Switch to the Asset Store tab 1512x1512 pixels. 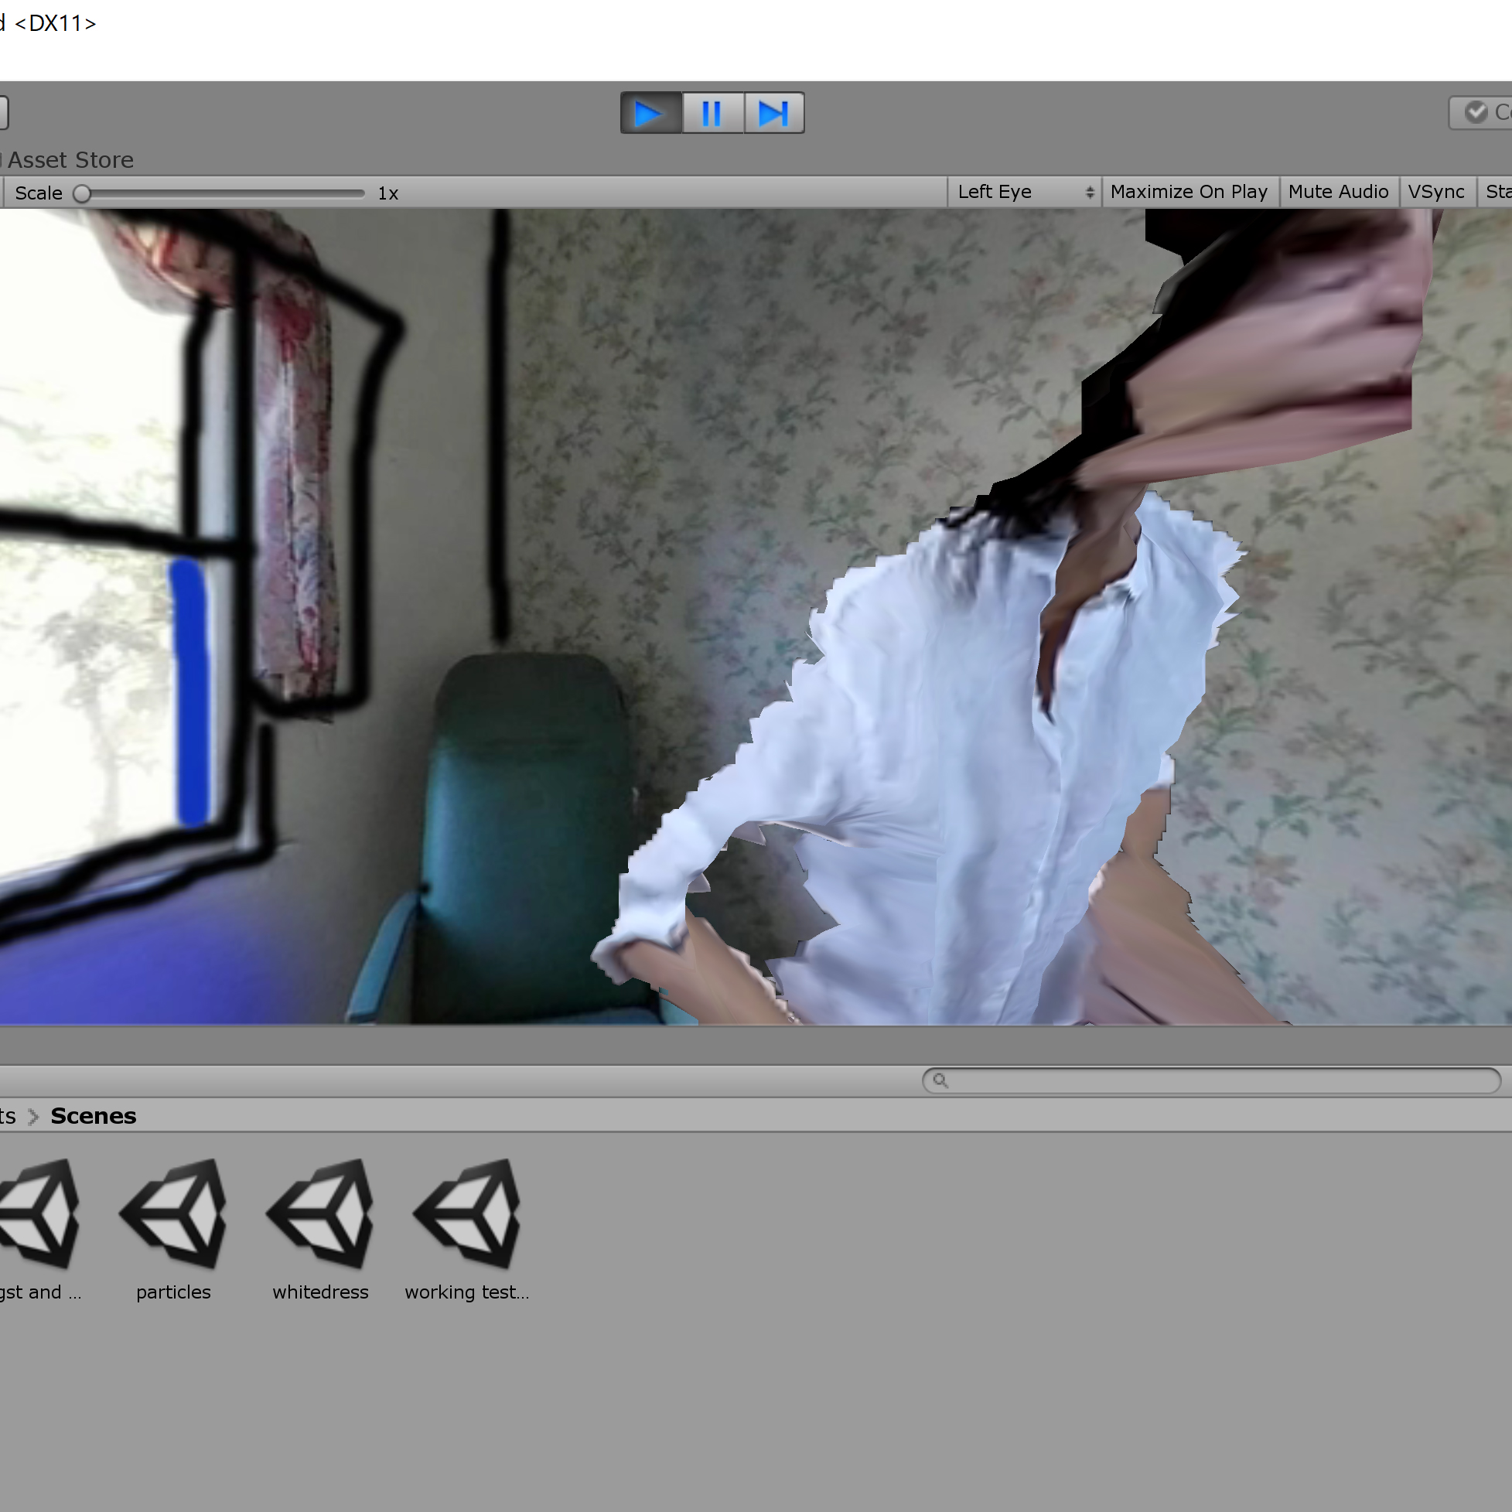pos(70,159)
